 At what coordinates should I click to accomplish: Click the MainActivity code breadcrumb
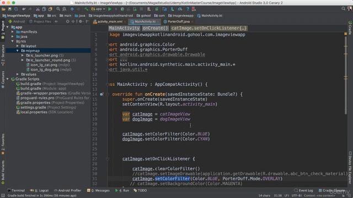pos(124,28)
